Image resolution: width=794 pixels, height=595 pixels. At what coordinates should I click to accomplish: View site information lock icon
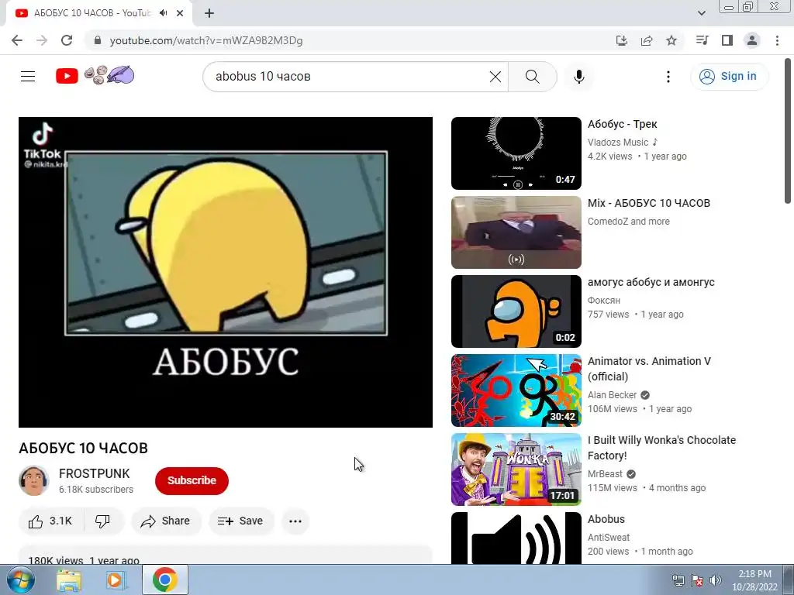pos(98,40)
